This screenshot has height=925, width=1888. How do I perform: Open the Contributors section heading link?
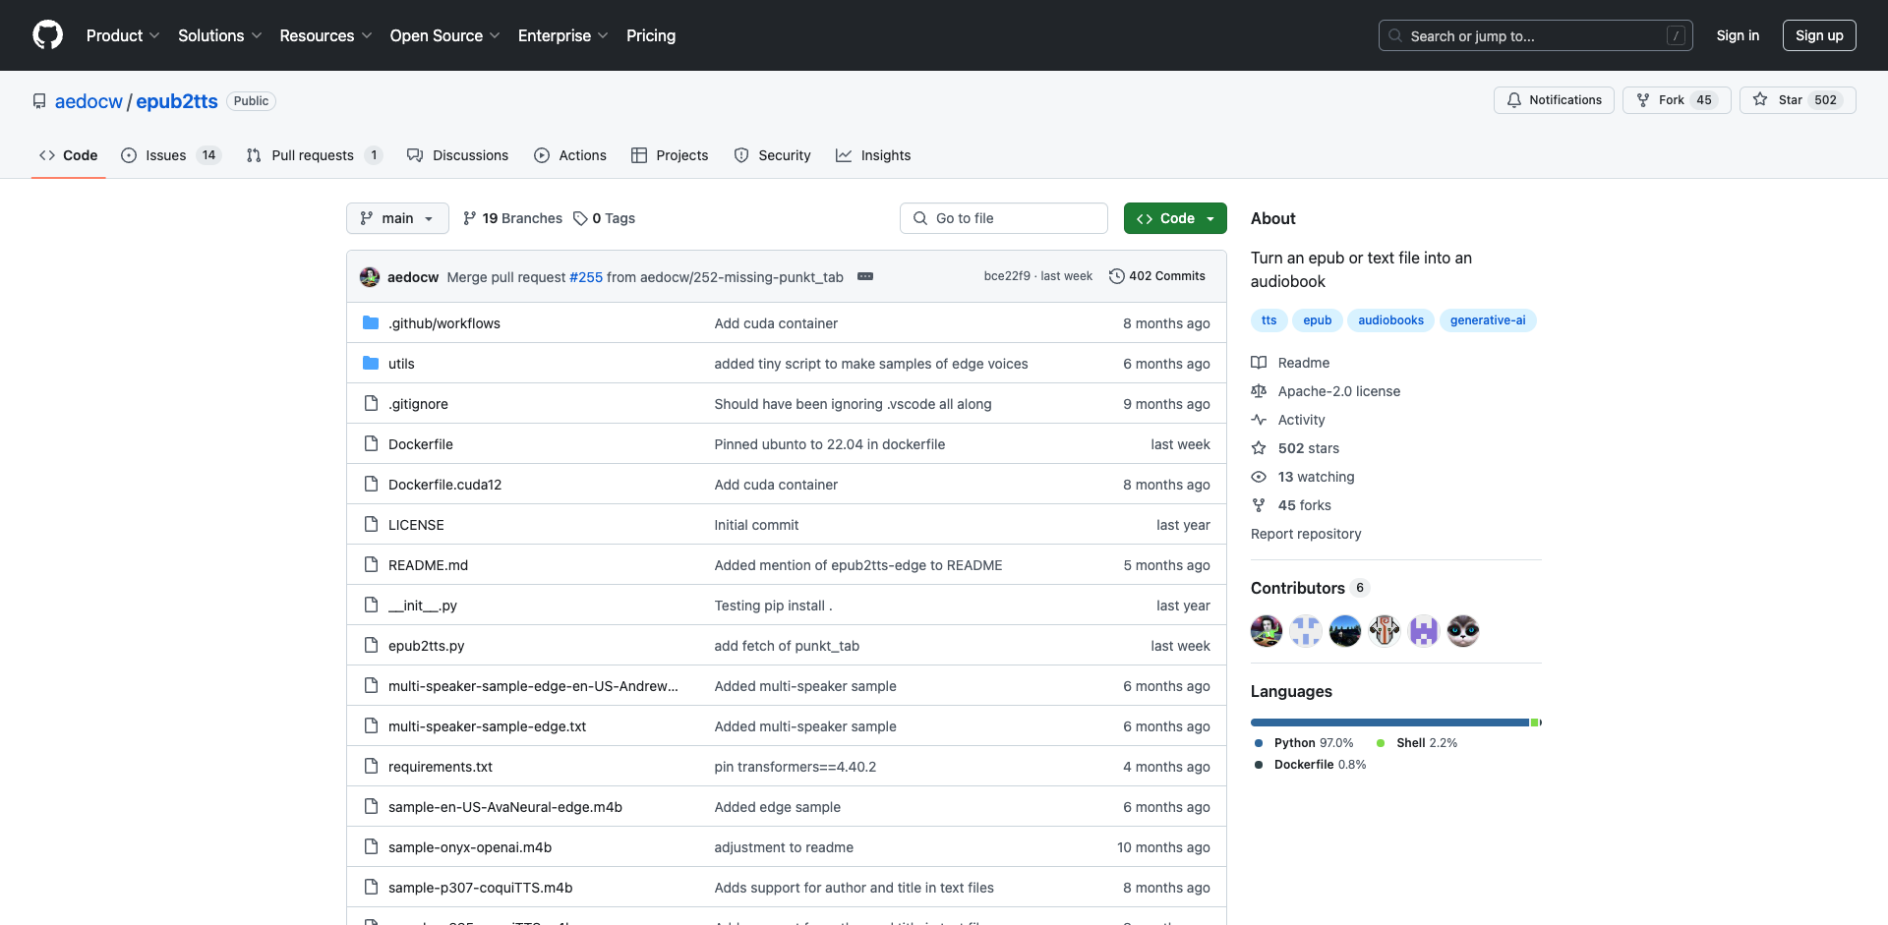coord(1310,588)
